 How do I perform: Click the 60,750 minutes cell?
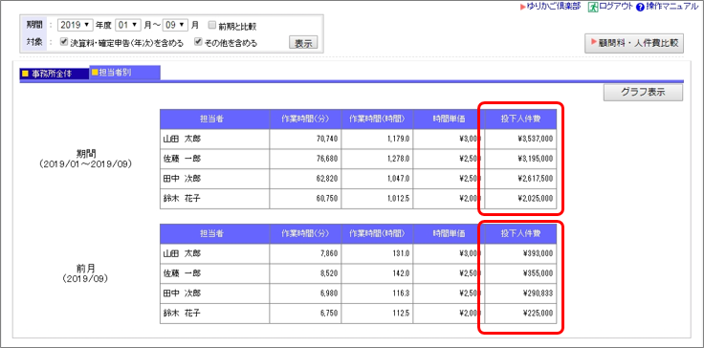[x=305, y=199]
